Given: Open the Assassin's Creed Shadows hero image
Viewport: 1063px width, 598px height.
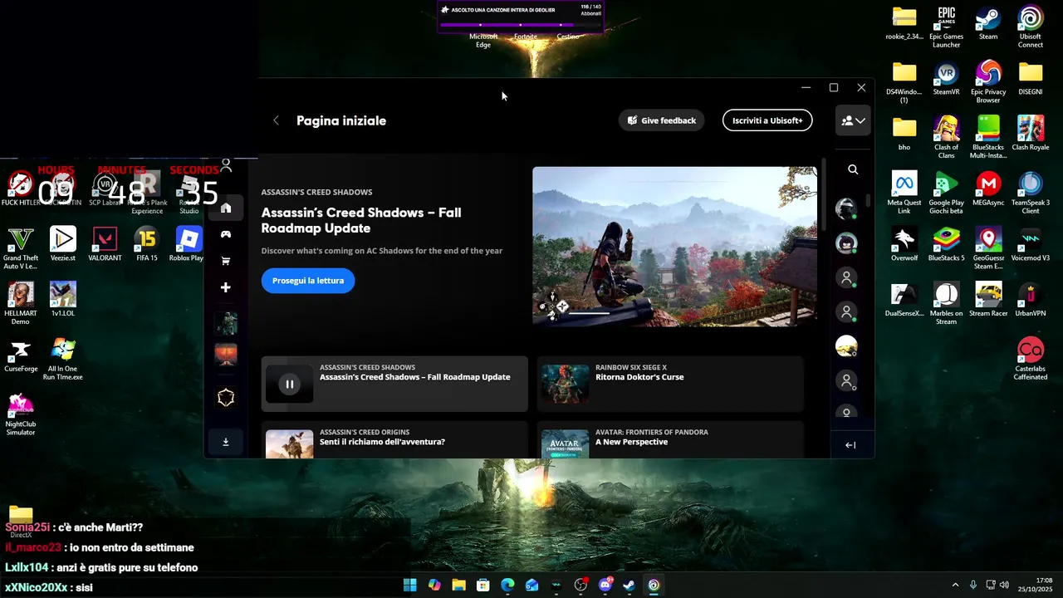Looking at the screenshot, I should [x=674, y=247].
